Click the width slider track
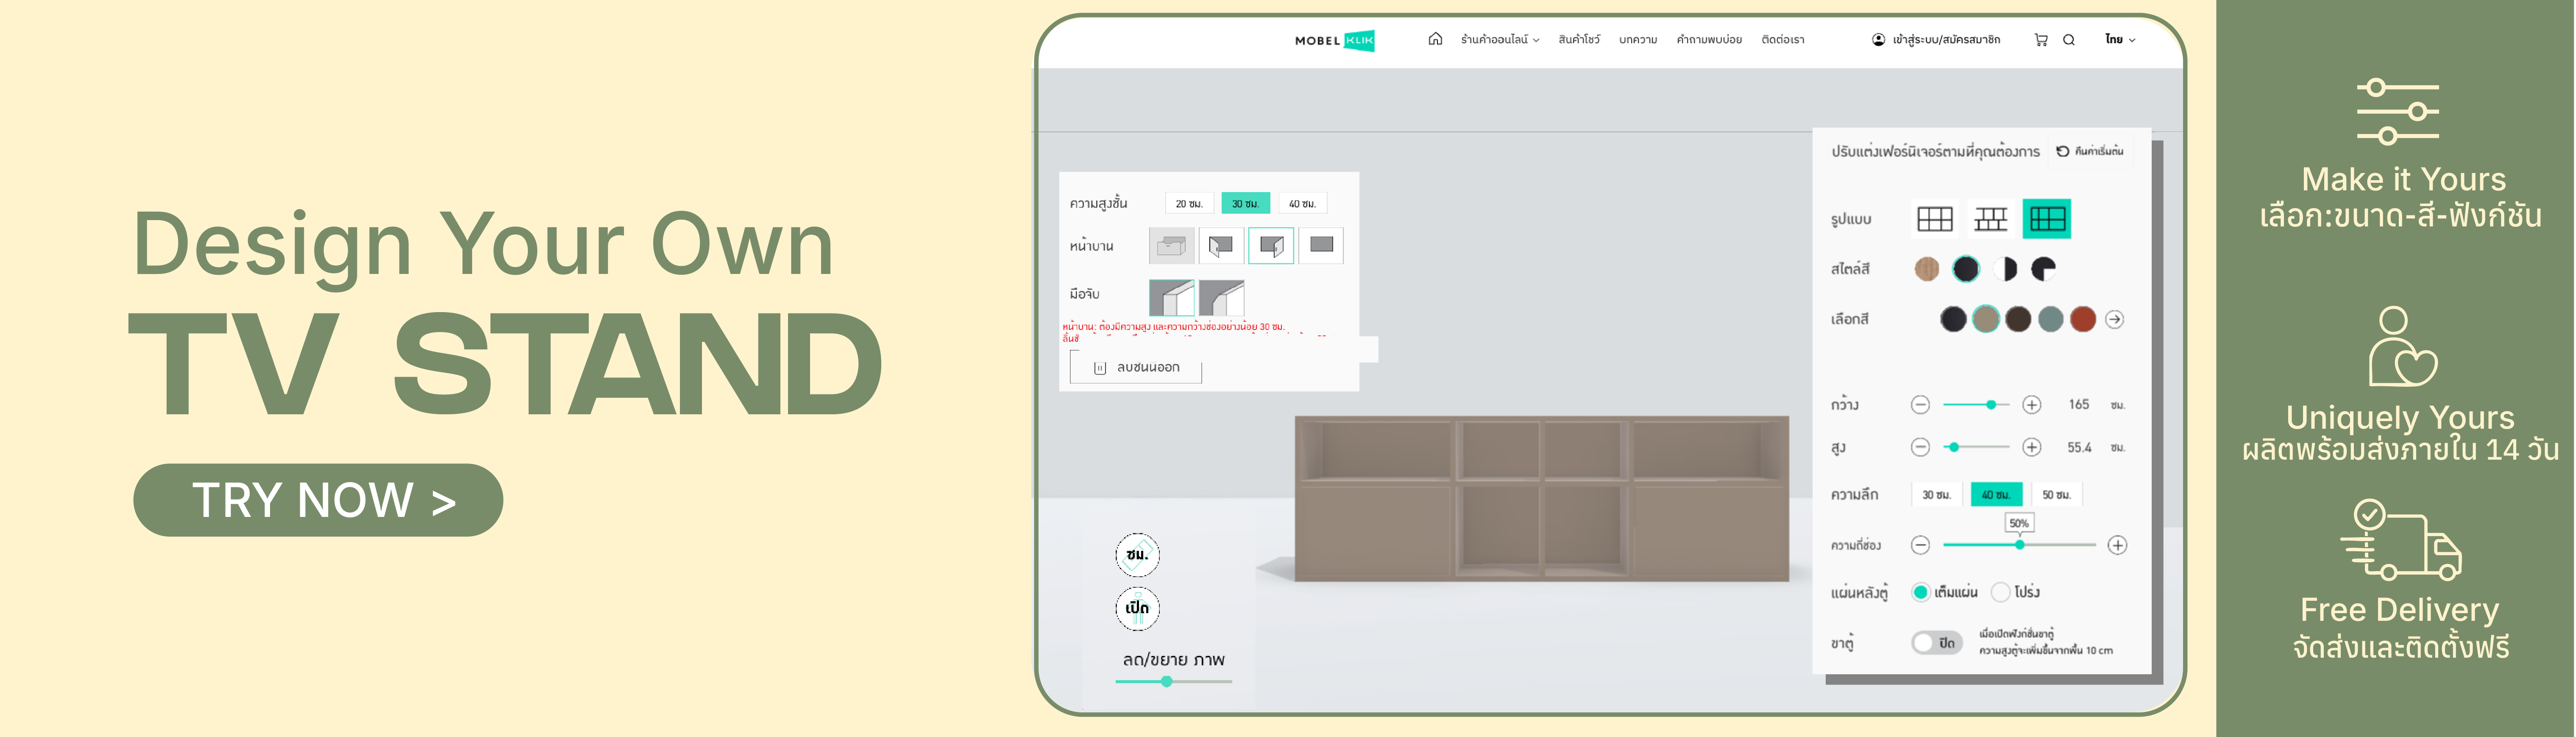 point(1976,405)
